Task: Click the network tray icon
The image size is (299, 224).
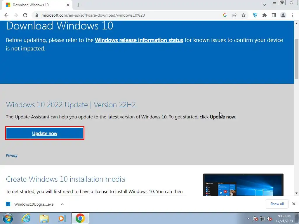Action: coord(263,218)
